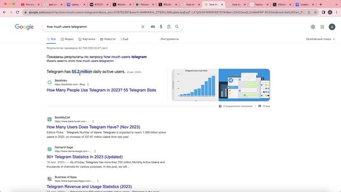Open 'How Many Users Does Telegram Have?' result
341x192 pixels.
93,127
